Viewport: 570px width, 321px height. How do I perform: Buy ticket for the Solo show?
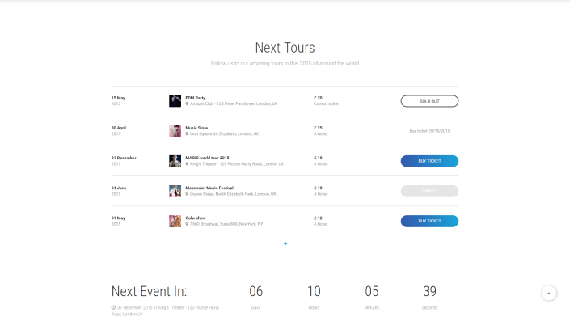[x=429, y=221]
